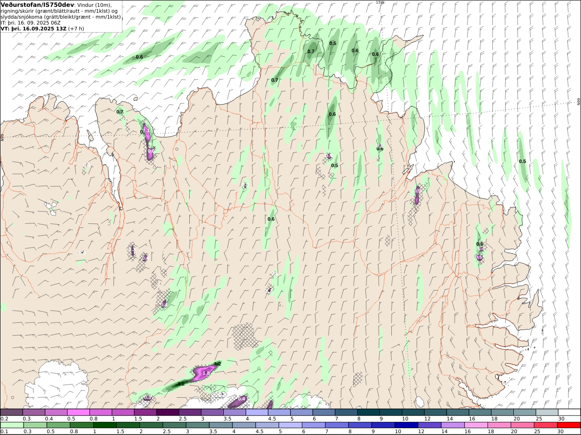The width and height of the screenshot is (581, 435).
Task: Click the IT: þri. 16. 09. 2025 06Z line
Action: point(30,22)
